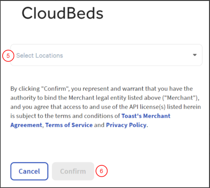This screenshot has width=210, height=188.
Task: Click the red step 6 marker
Action: (x=101, y=171)
